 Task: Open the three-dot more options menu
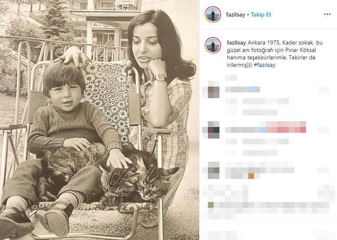(327, 14)
